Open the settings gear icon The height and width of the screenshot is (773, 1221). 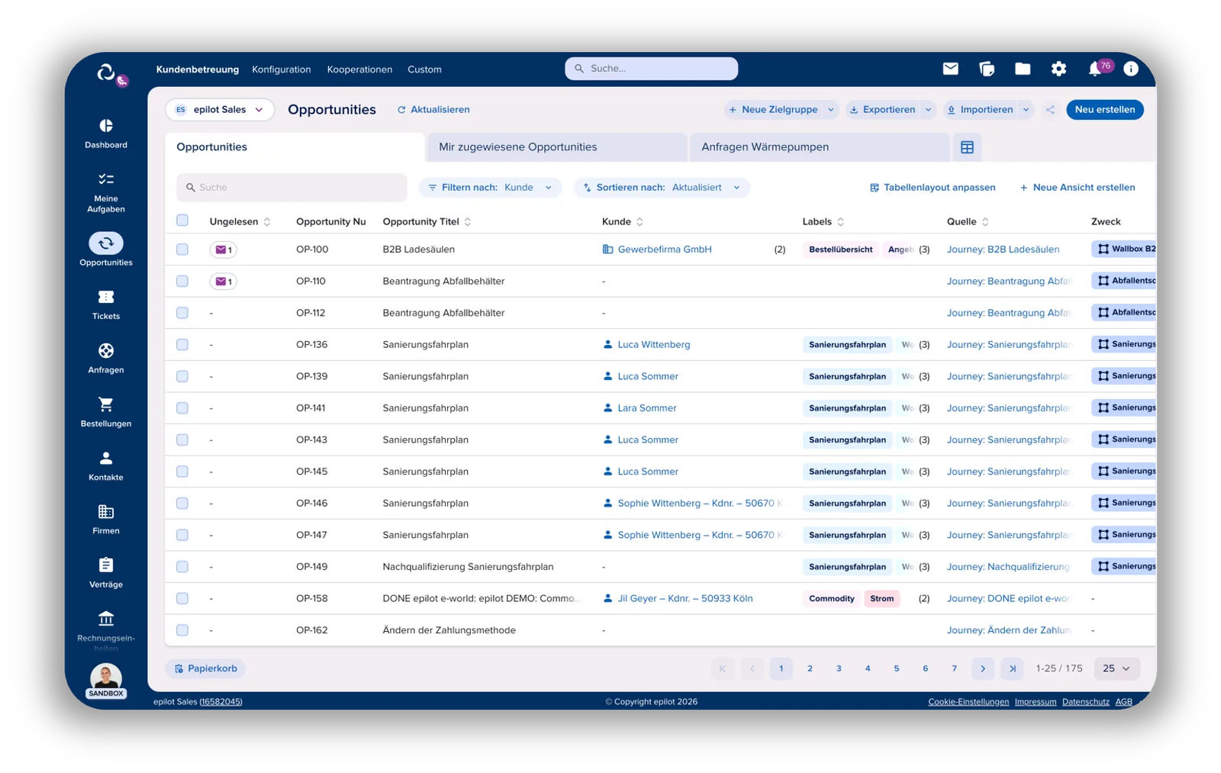pyautogui.click(x=1058, y=69)
